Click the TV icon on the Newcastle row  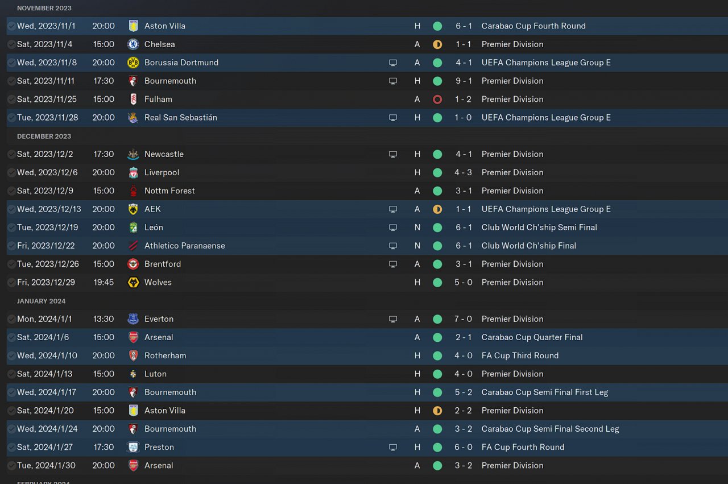pyautogui.click(x=392, y=154)
